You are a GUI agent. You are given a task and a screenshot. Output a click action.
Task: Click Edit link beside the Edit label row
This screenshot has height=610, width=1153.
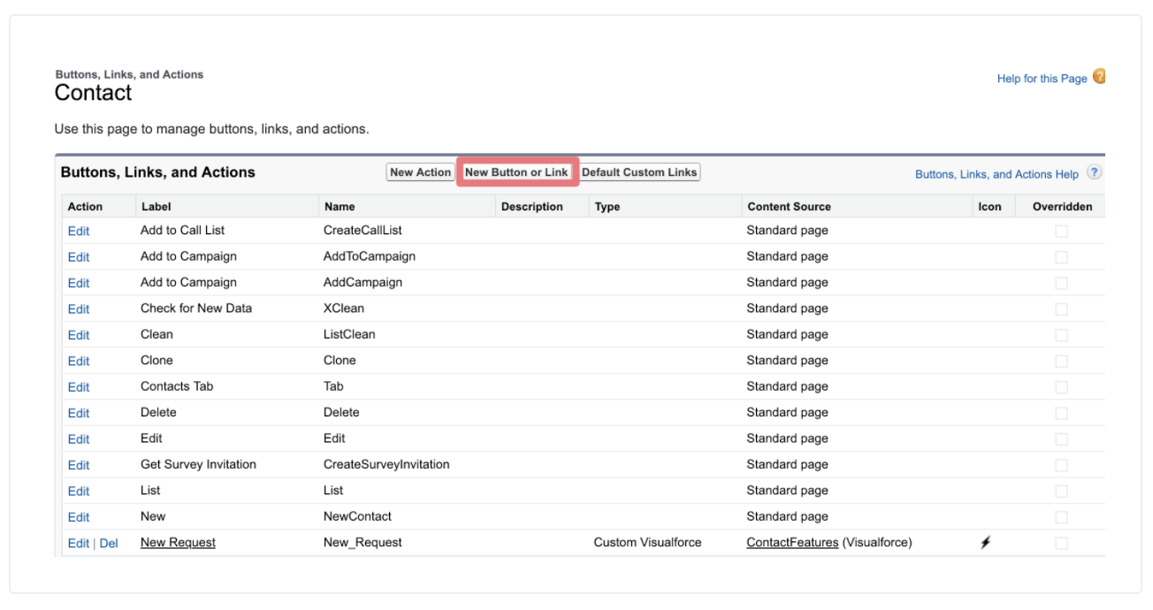79,439
